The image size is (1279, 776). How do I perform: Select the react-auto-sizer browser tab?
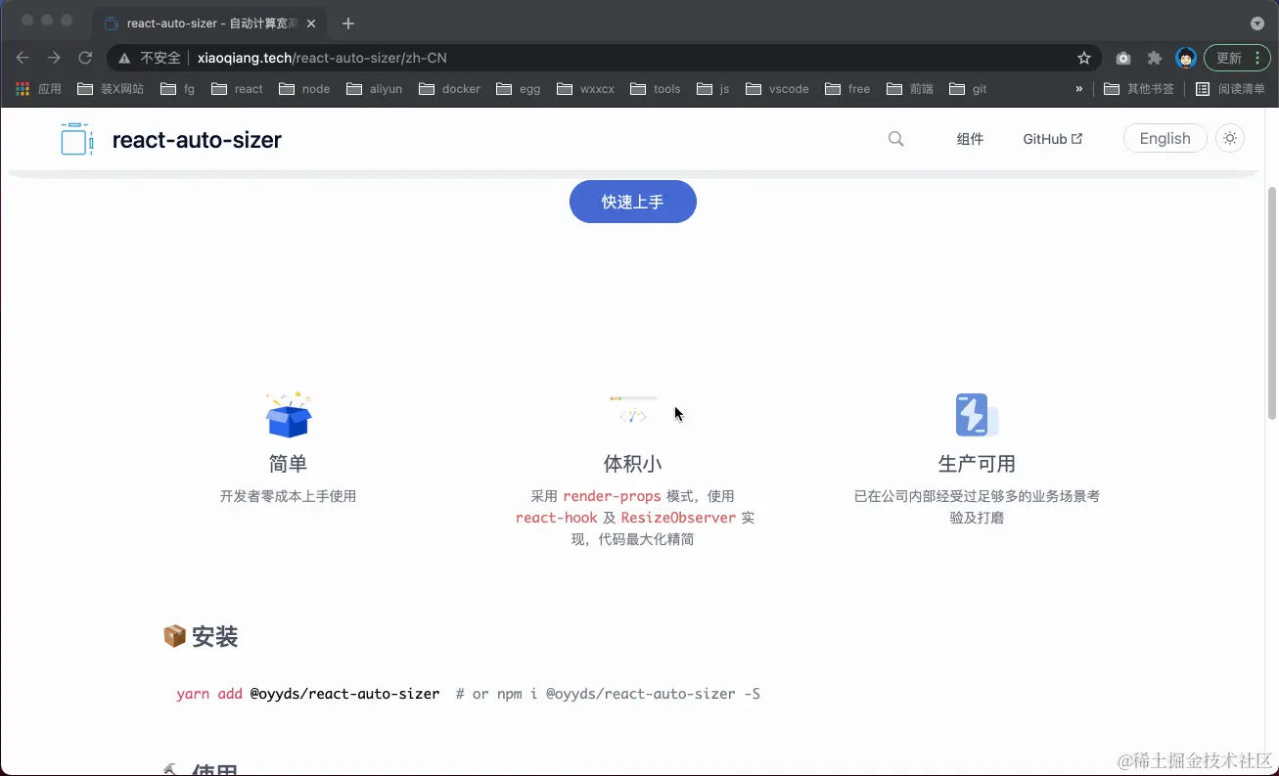[210, 23]
